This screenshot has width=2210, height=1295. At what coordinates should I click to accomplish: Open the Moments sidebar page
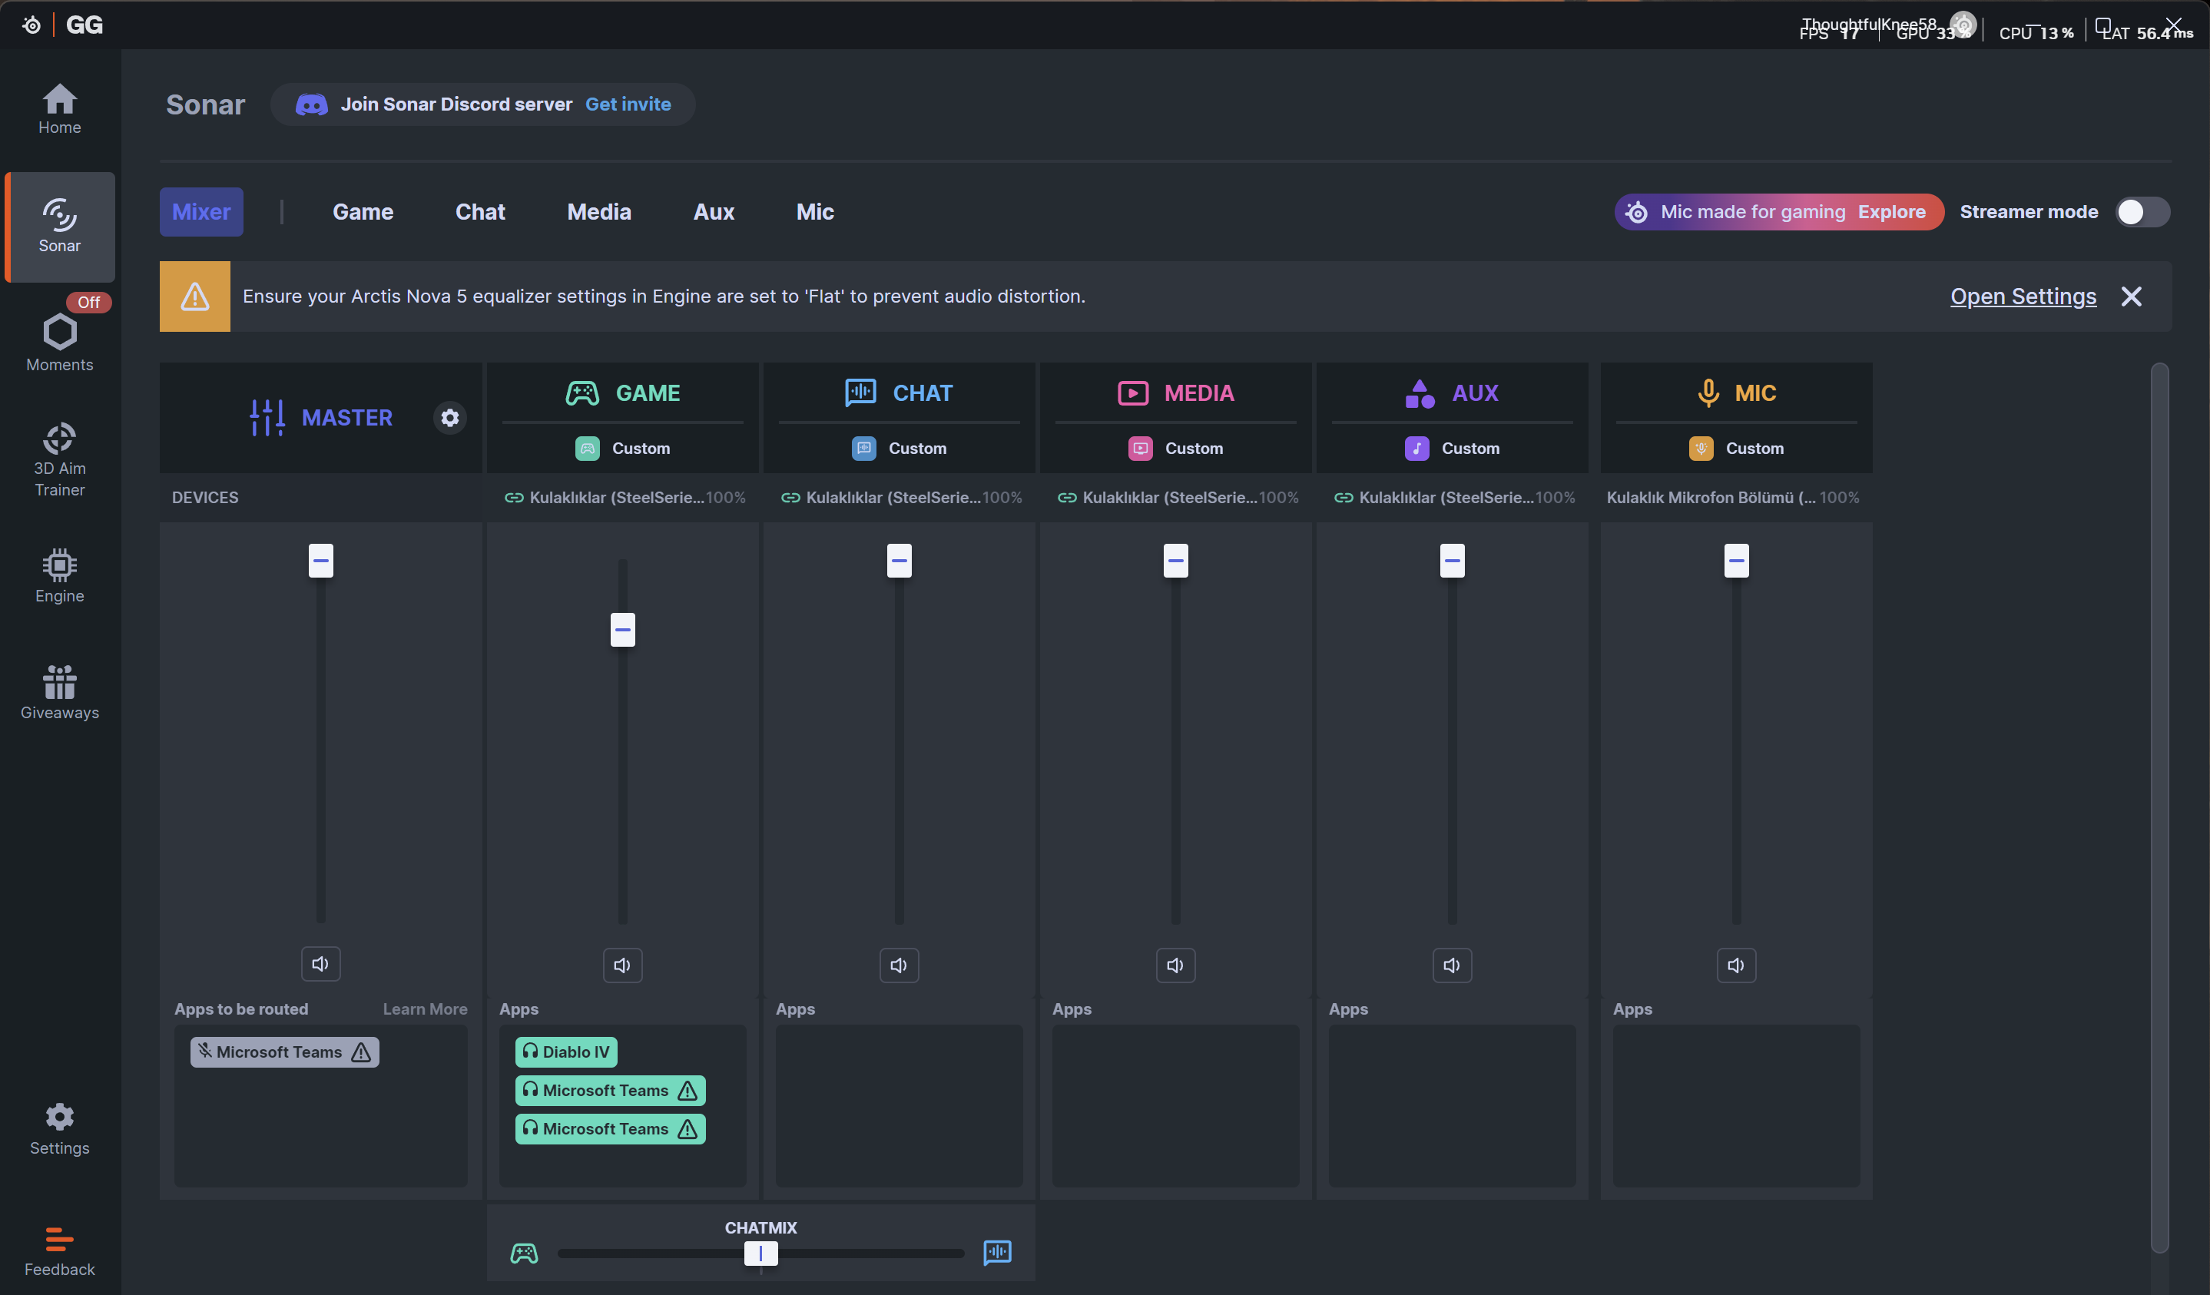pos(60,343)
